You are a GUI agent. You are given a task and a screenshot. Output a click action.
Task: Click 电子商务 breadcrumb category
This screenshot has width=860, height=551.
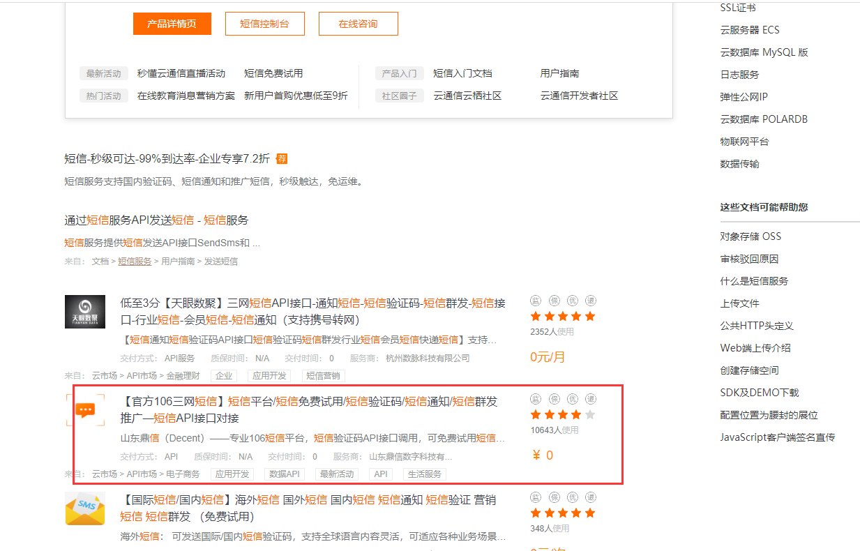click(x=183, y=474)
